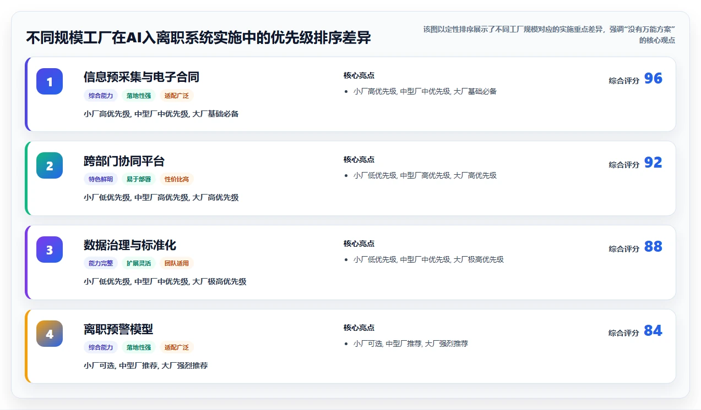Select 落地性强 tag under 信息预采集与电子合同
Screen dimensions: 701x410
click(x=139, y=96)
